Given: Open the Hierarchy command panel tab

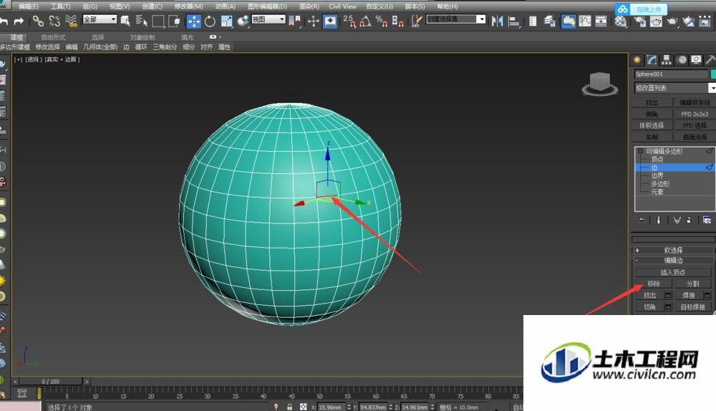Looking at the screenshot, I should (x=667, y=60).
